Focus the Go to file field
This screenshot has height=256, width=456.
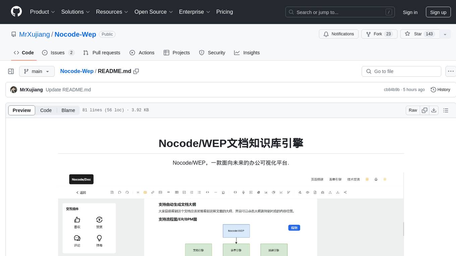[401, 71]
